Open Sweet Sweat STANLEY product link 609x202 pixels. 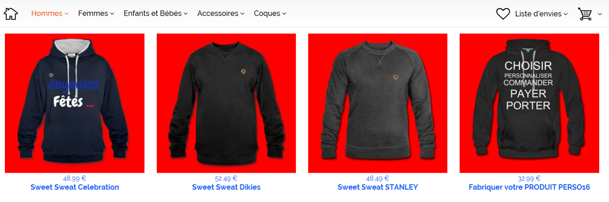pos(378,187)
